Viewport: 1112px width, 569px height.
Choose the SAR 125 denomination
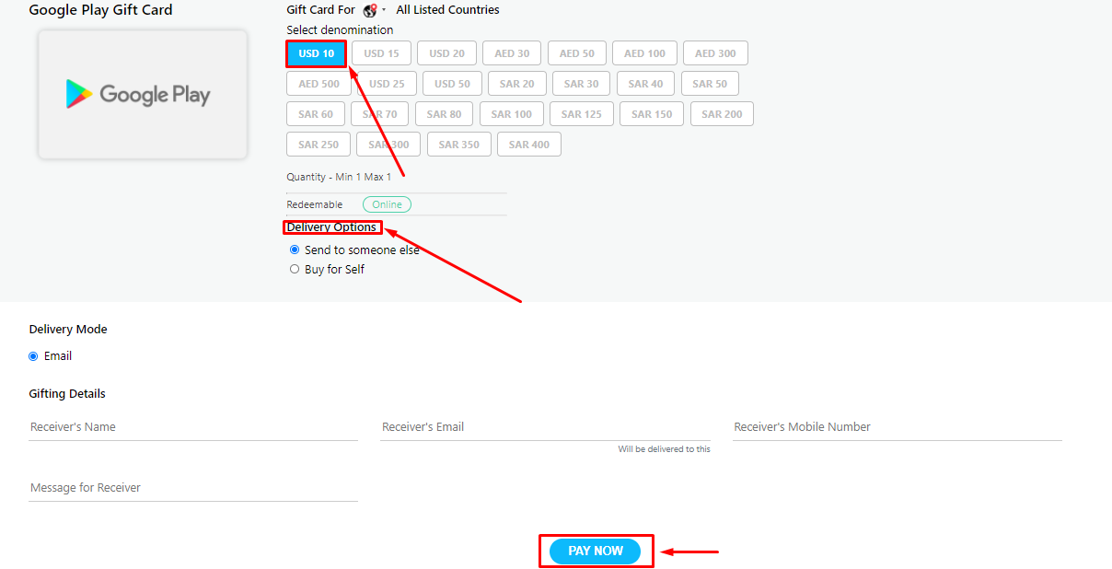[x=581, y=114]
